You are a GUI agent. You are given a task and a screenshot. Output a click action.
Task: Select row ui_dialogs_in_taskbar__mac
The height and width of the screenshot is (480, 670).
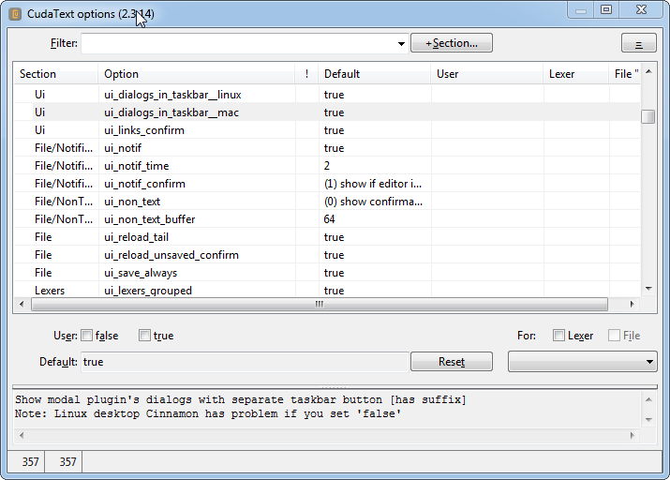point(327,112)
